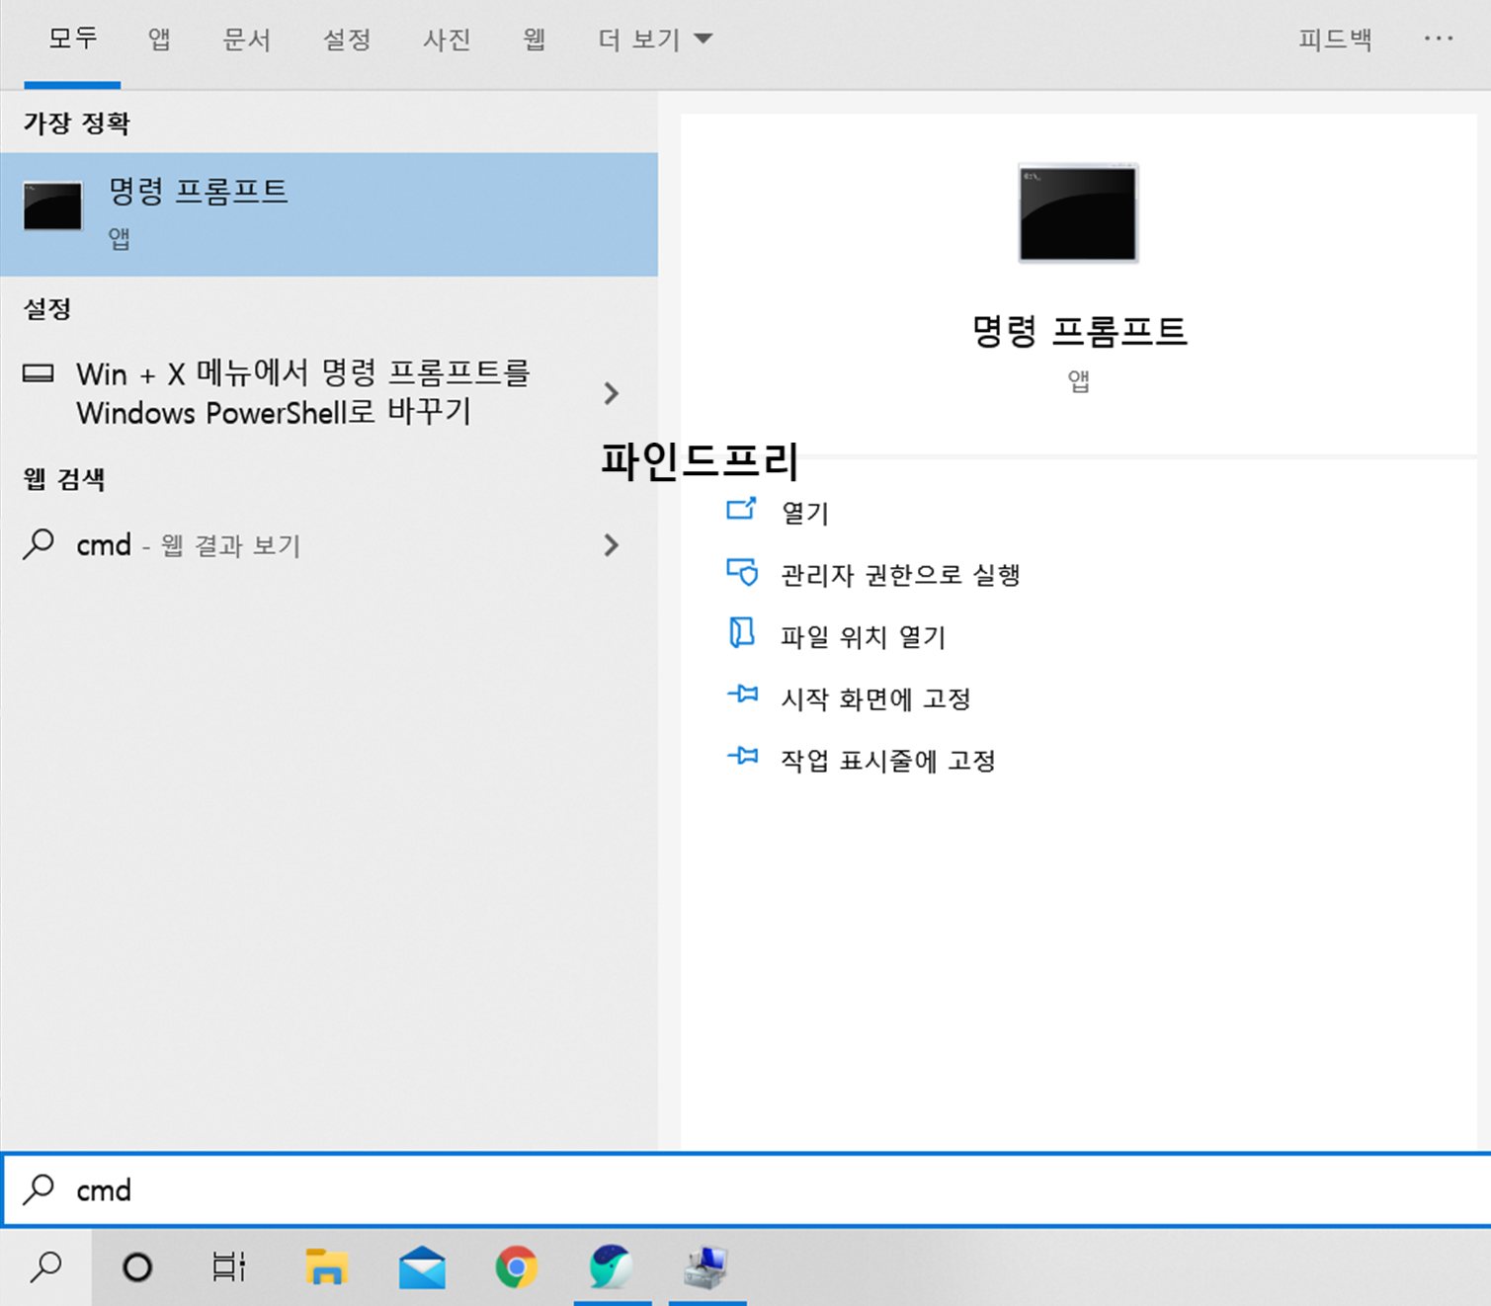The width and height of the screenshot is (1491, 1306).
Task: Click the file location folder icon
Action: tap(741, 633)
